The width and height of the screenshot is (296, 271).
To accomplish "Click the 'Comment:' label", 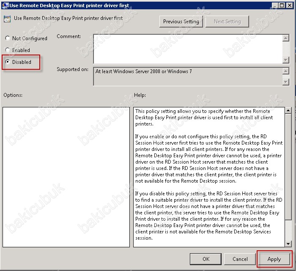I will [x=69, y=36].
